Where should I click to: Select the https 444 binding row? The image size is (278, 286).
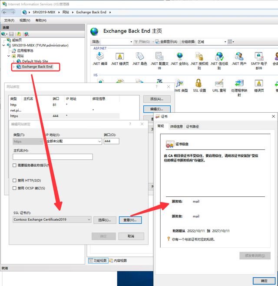click(65, 116)
